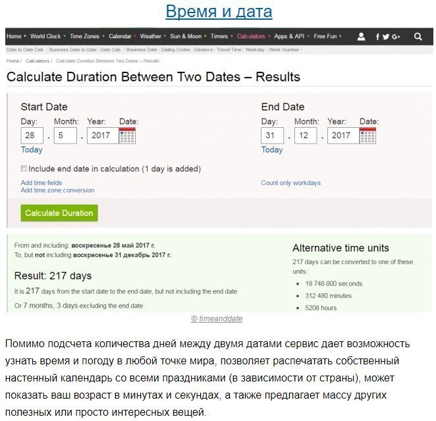The width and height of the screenshot is (436, 421).
Task: Open the user account icon
Action: [x=361, y=36]
